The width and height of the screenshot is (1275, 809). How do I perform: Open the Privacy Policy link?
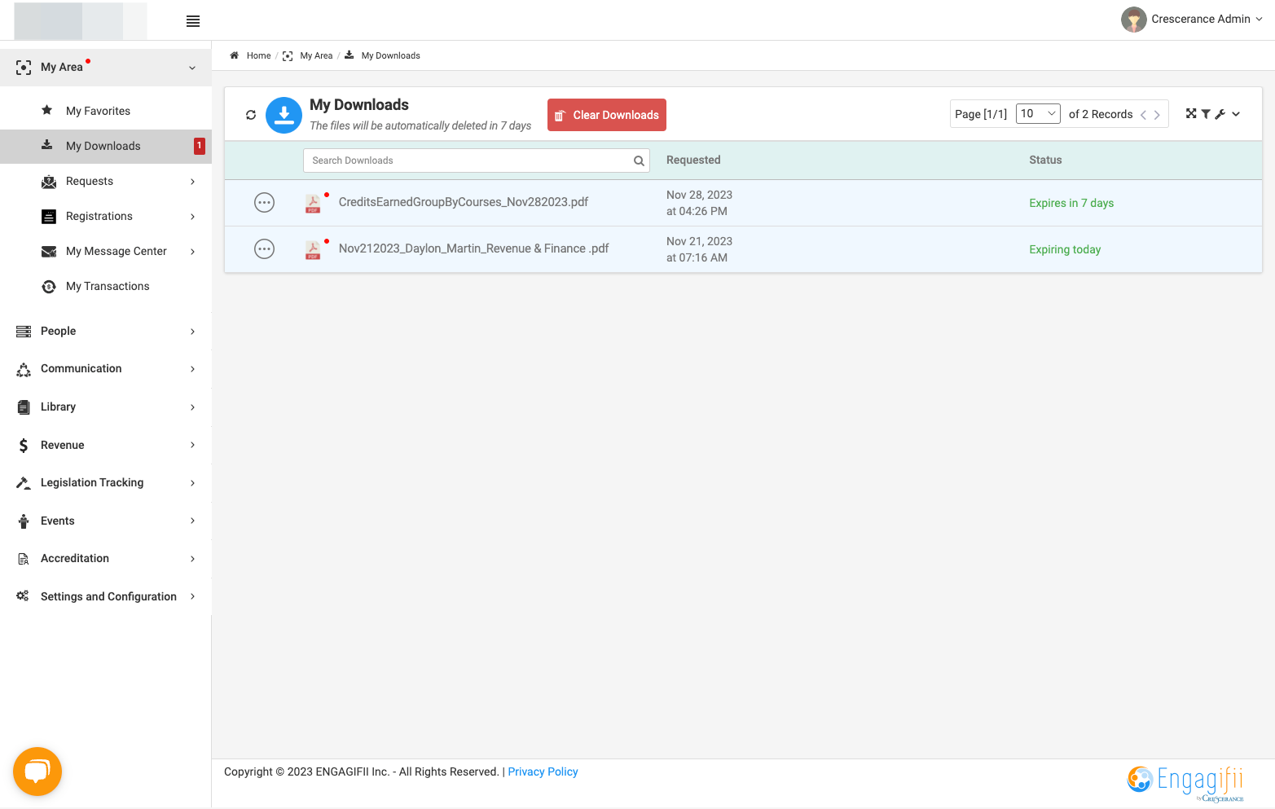(x=543, y=772)
